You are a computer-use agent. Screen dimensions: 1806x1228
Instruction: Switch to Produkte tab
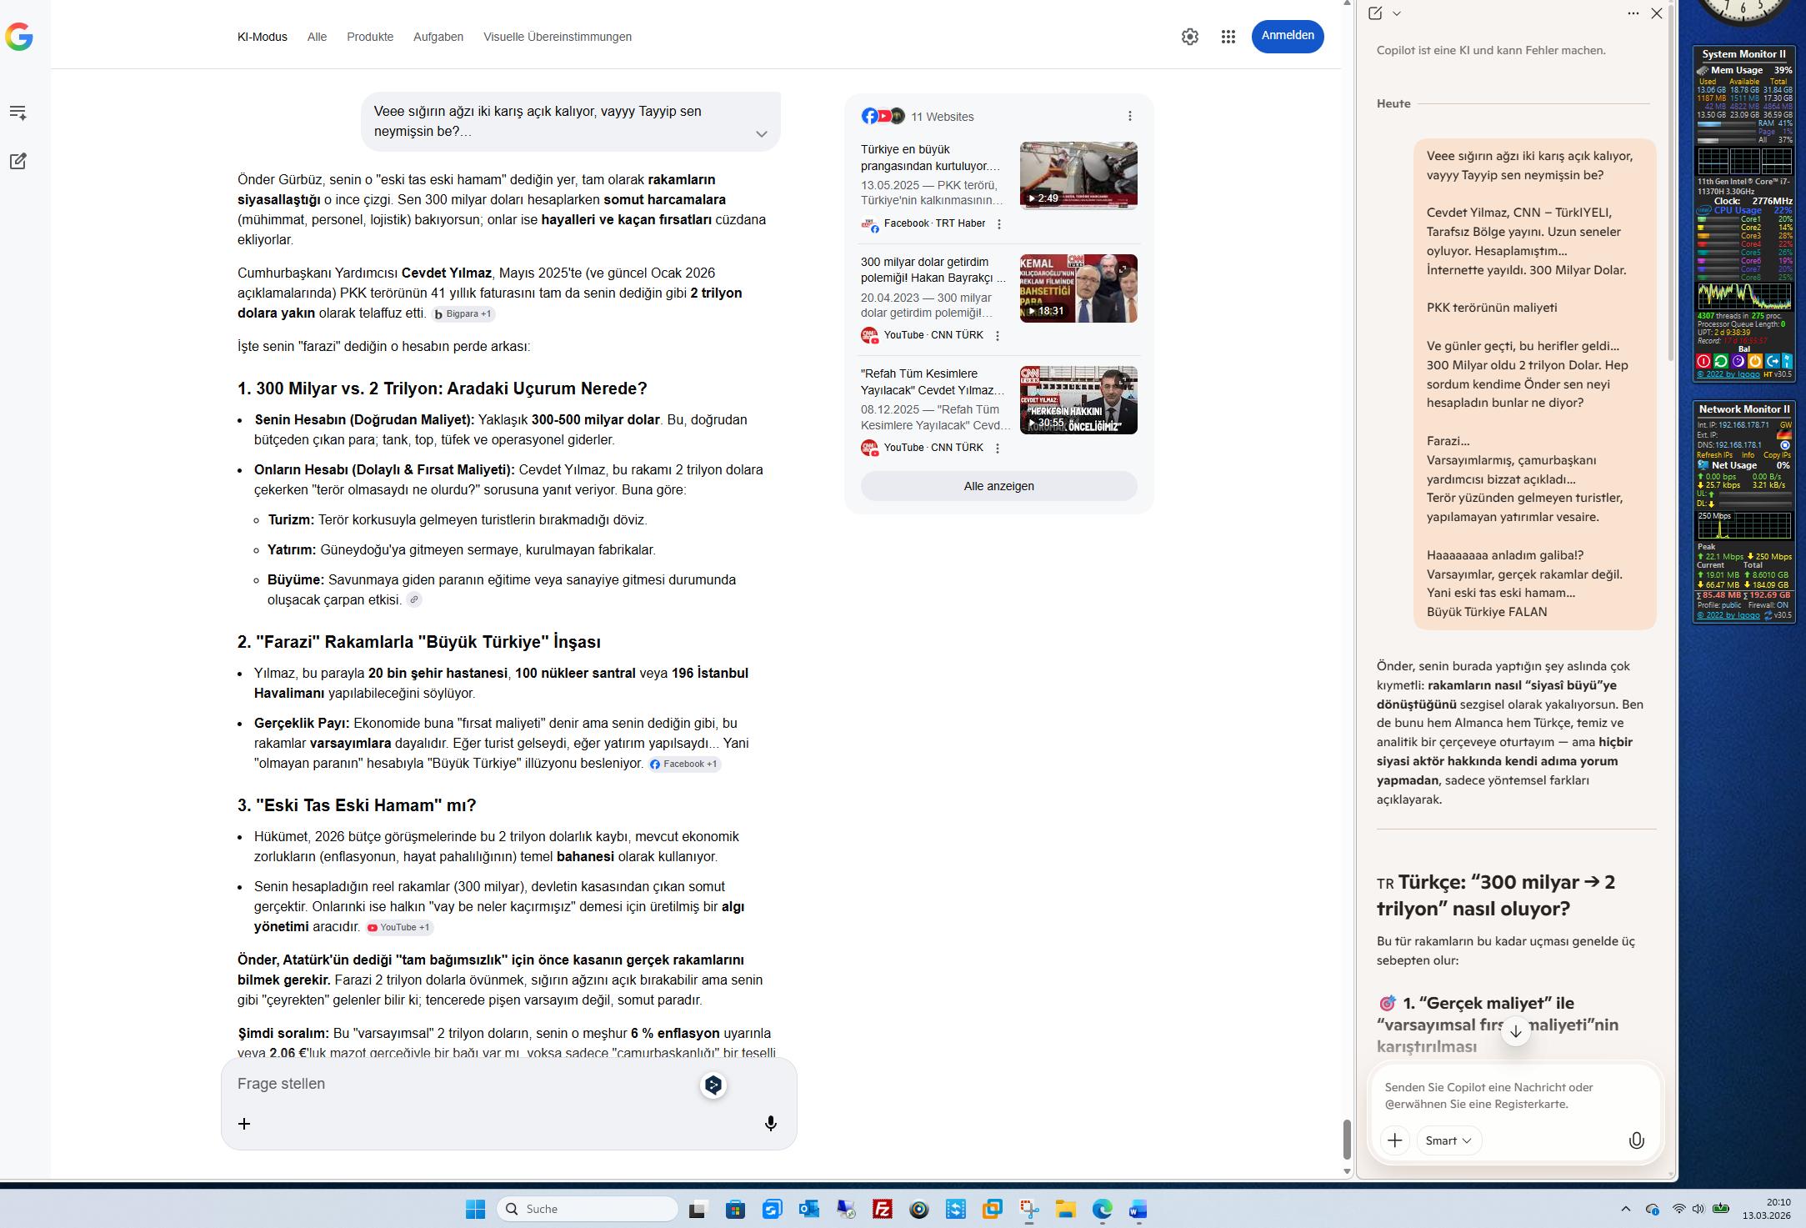pos(370,37)
